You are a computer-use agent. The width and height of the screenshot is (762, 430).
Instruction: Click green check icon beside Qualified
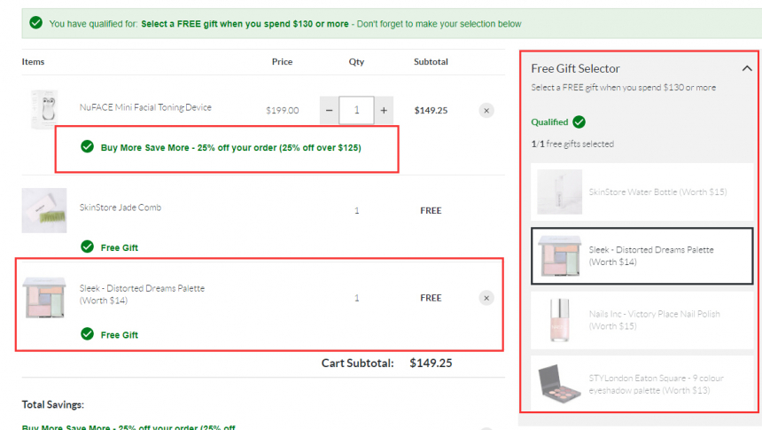click(x=579, y=121)
